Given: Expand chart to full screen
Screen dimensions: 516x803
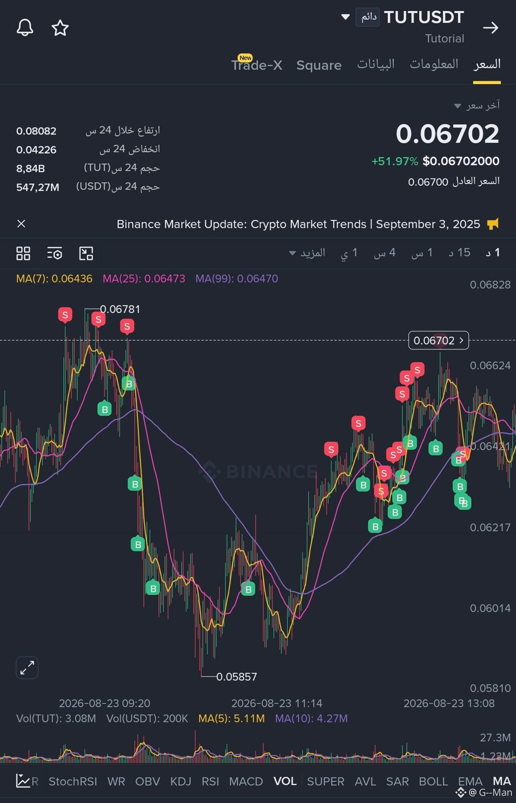Looking at the screenshot, I should coord(27,668).
